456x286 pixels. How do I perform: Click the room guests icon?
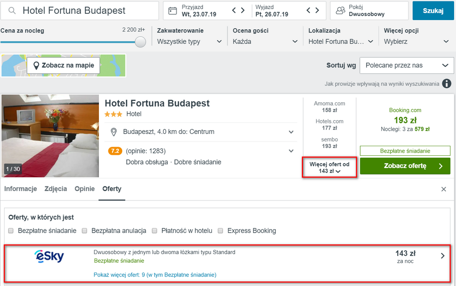point(340,11)
